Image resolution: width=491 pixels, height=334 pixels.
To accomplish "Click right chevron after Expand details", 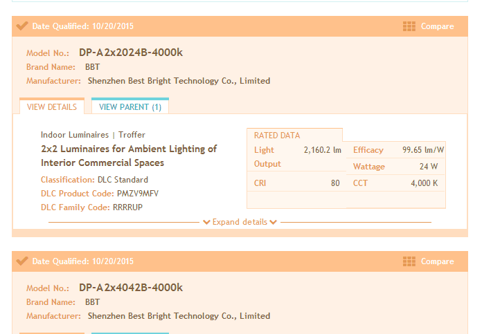I will tap(273, 222).
